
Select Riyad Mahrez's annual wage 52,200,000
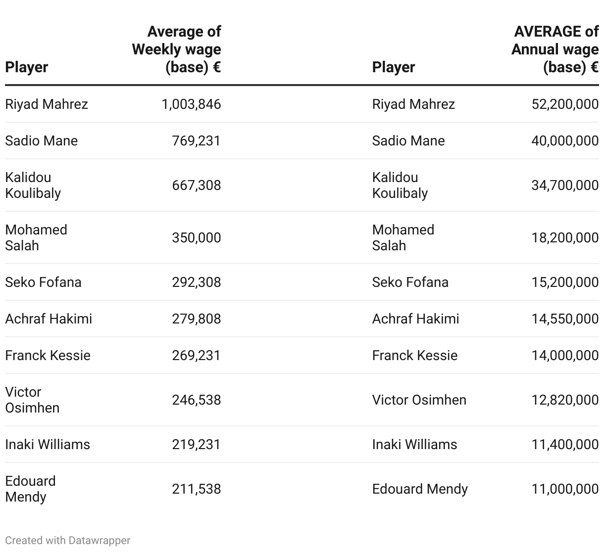565,104
